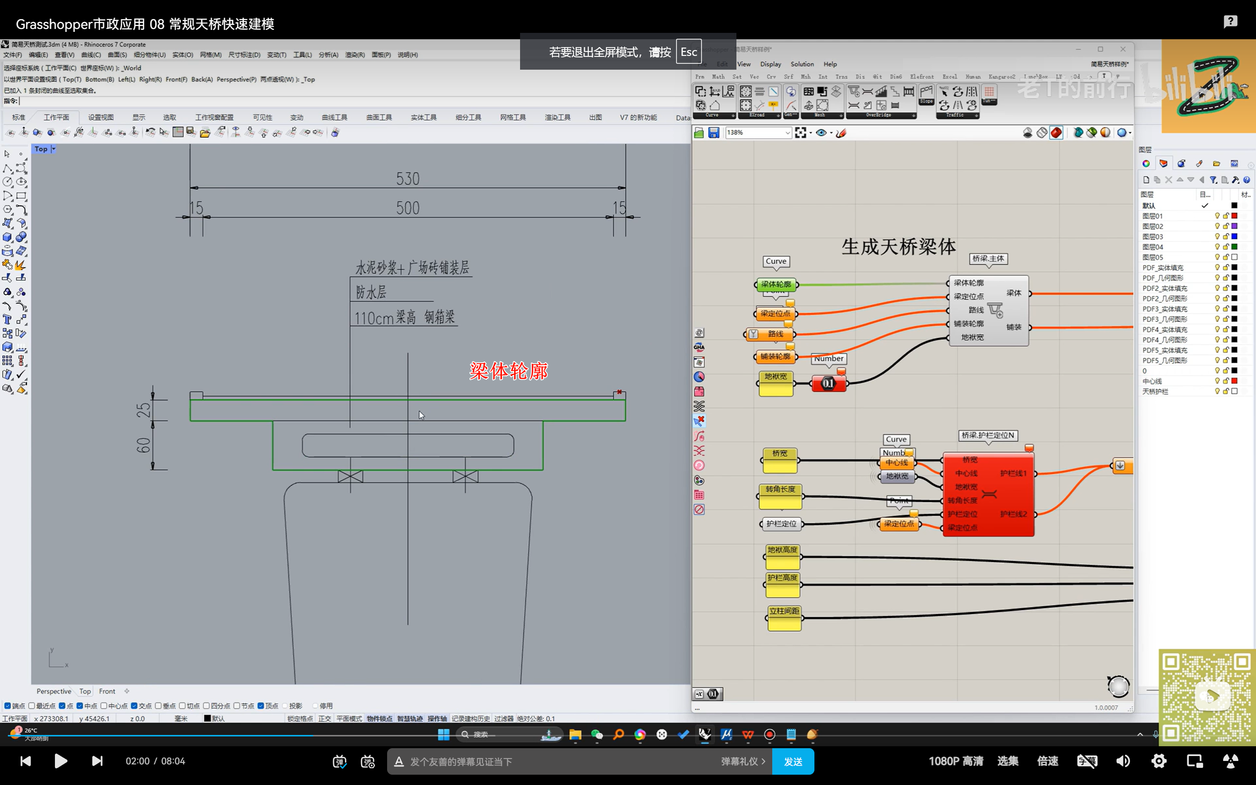Screen dimensions: 1256x785
Task: Toggle the 顶点 osnap checkbox
Action: point(261,706)
